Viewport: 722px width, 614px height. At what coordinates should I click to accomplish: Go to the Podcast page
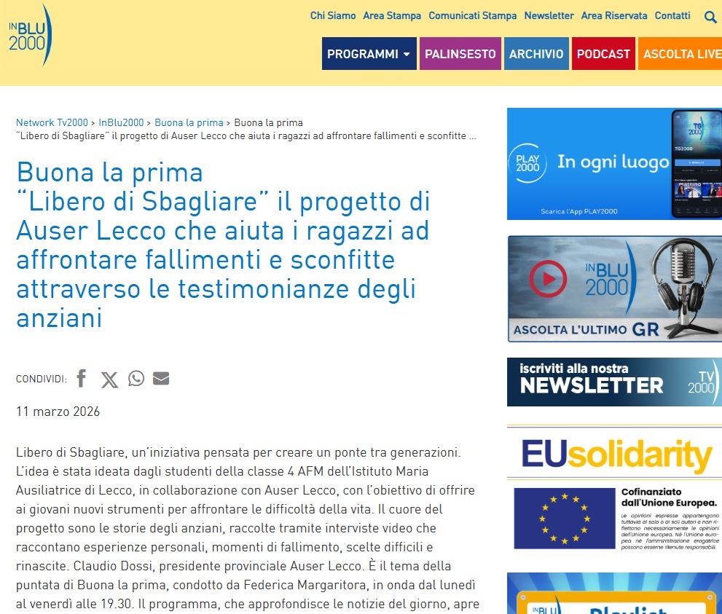[x=603, y=54]
